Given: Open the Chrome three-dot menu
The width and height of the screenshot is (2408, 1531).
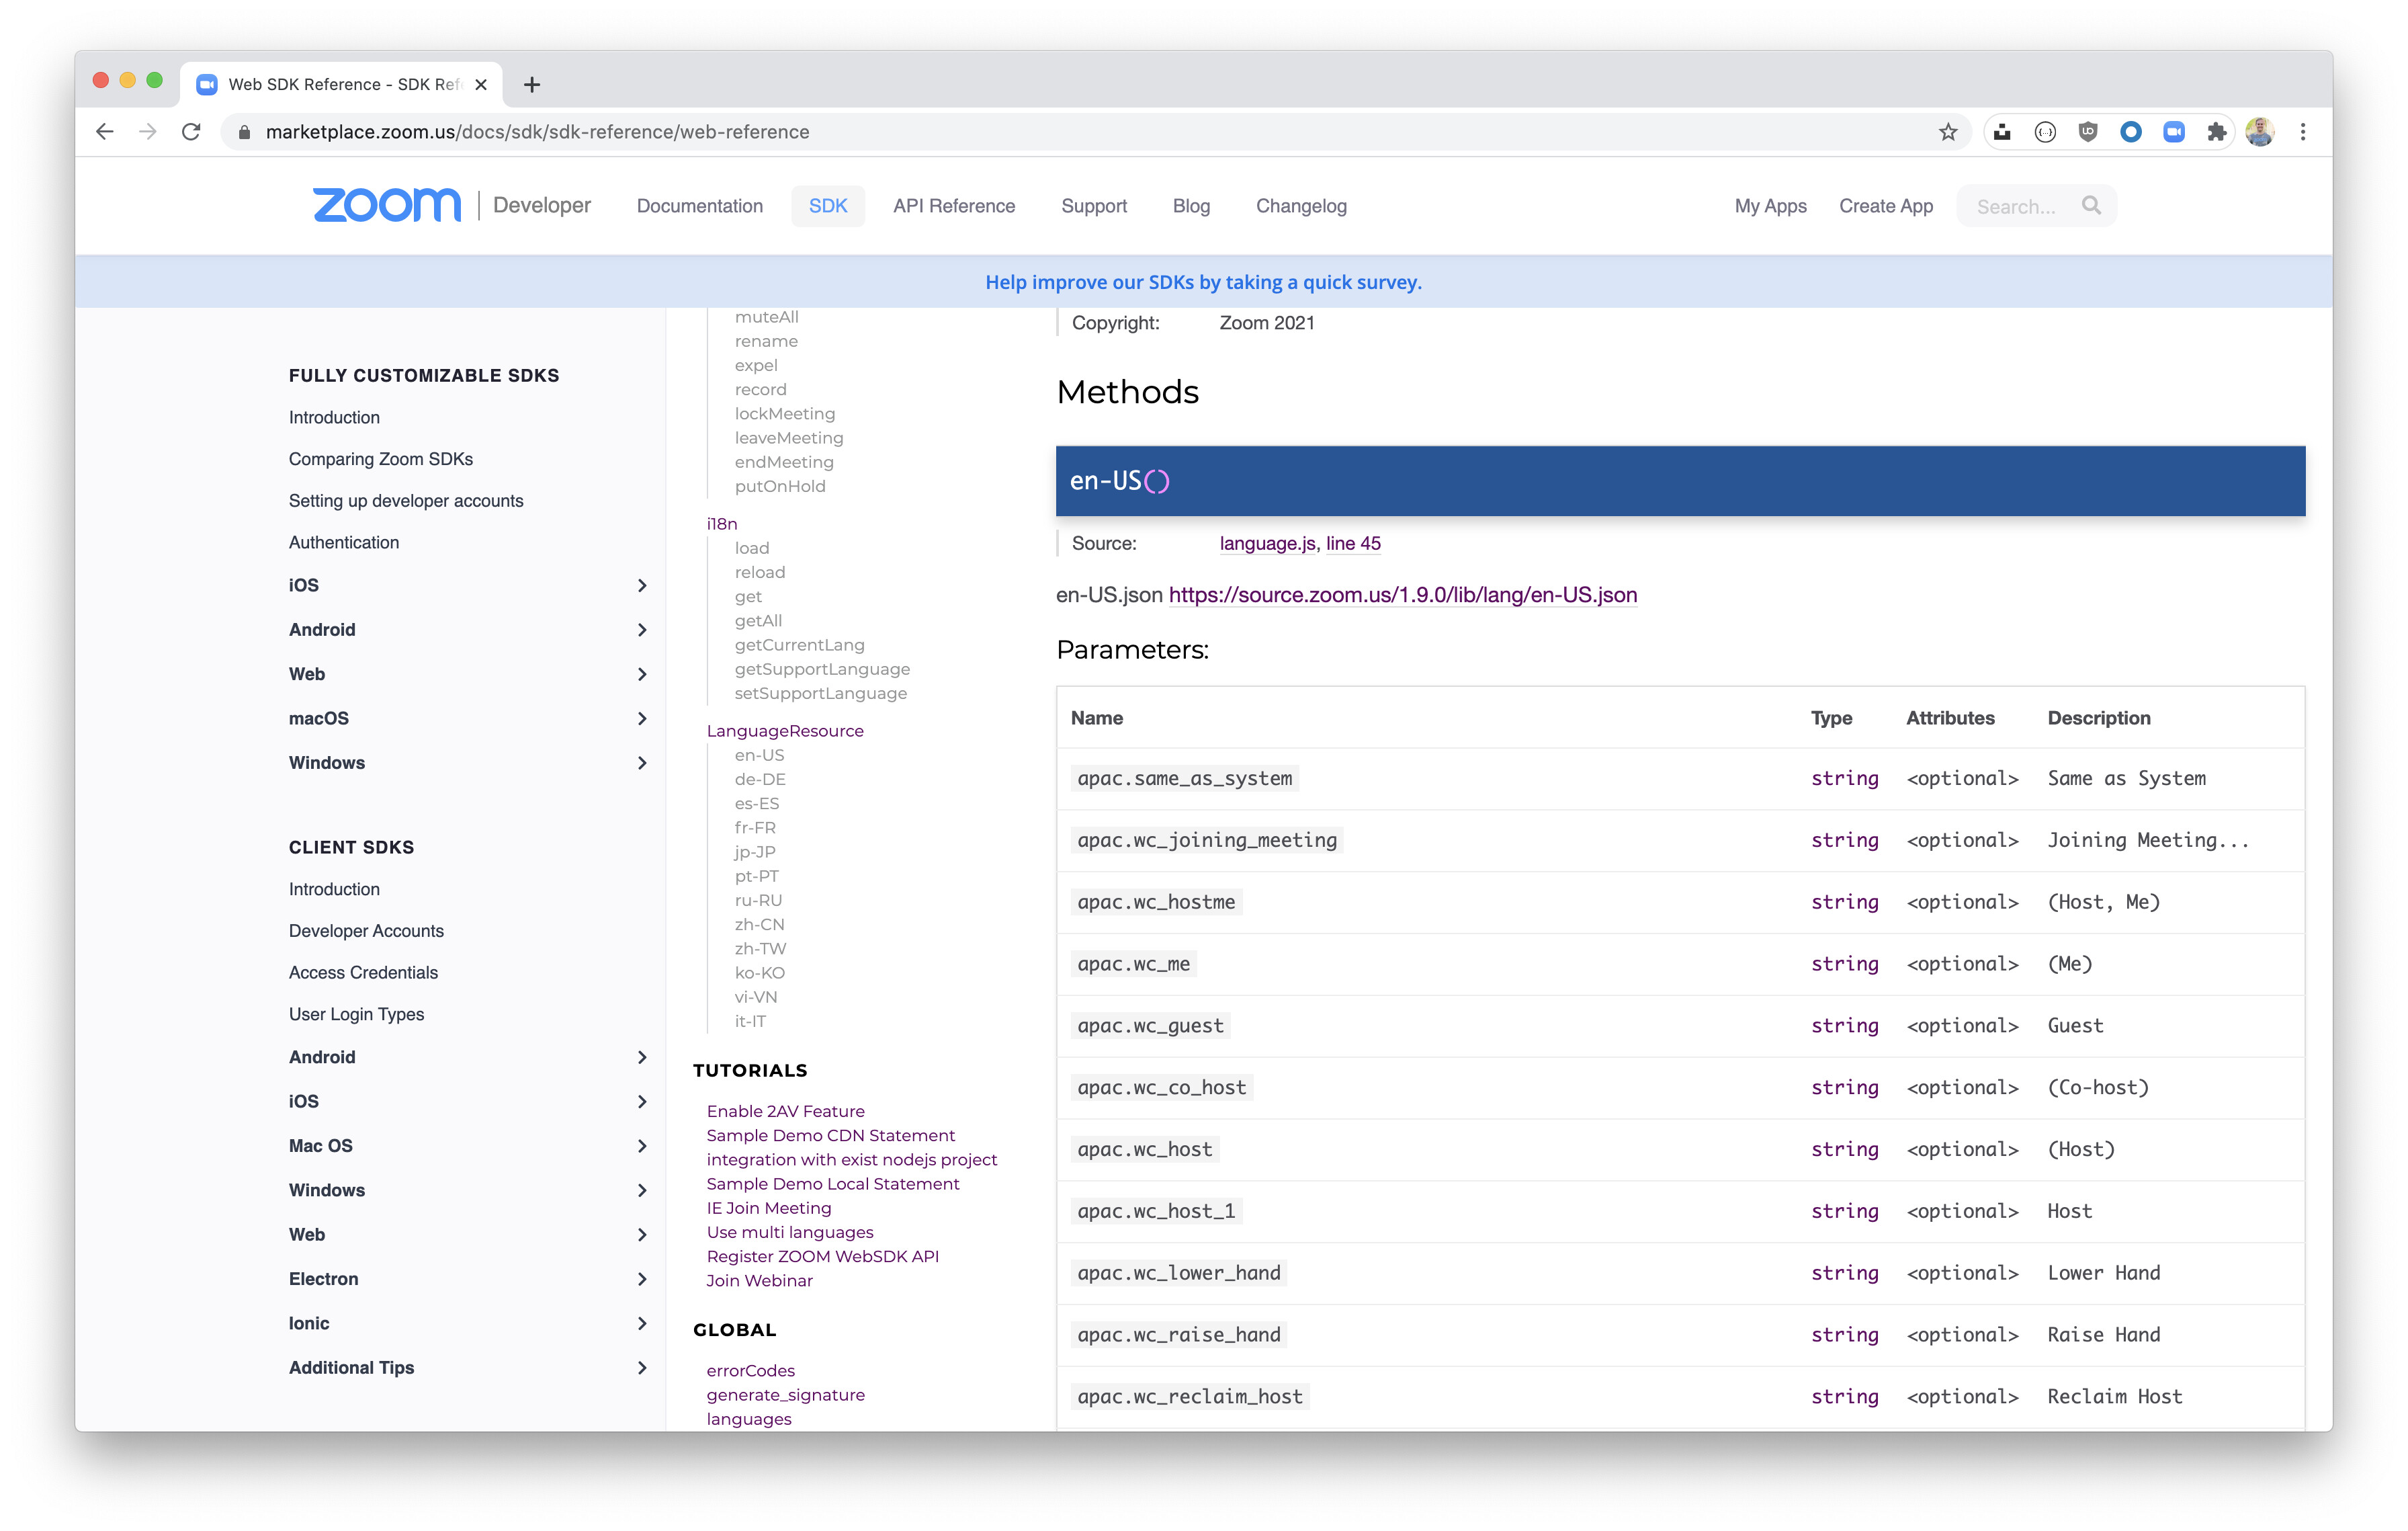Looking at the screenshot, I should tap(2303, 132).
